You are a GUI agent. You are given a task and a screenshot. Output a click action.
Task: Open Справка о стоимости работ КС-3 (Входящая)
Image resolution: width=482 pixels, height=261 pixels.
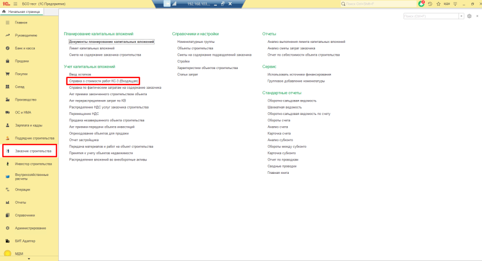[x=104, y=81]
